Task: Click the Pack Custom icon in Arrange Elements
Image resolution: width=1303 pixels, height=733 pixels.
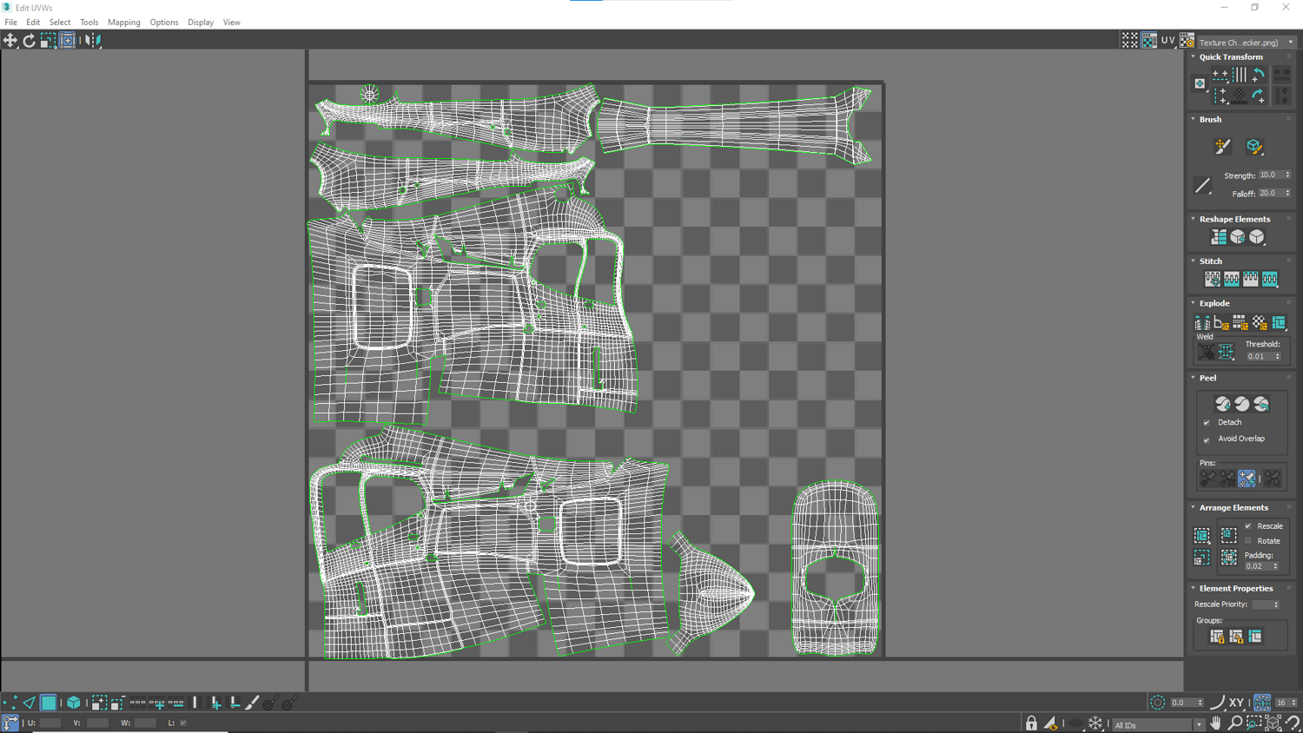Action: (x=1202, y=536)
